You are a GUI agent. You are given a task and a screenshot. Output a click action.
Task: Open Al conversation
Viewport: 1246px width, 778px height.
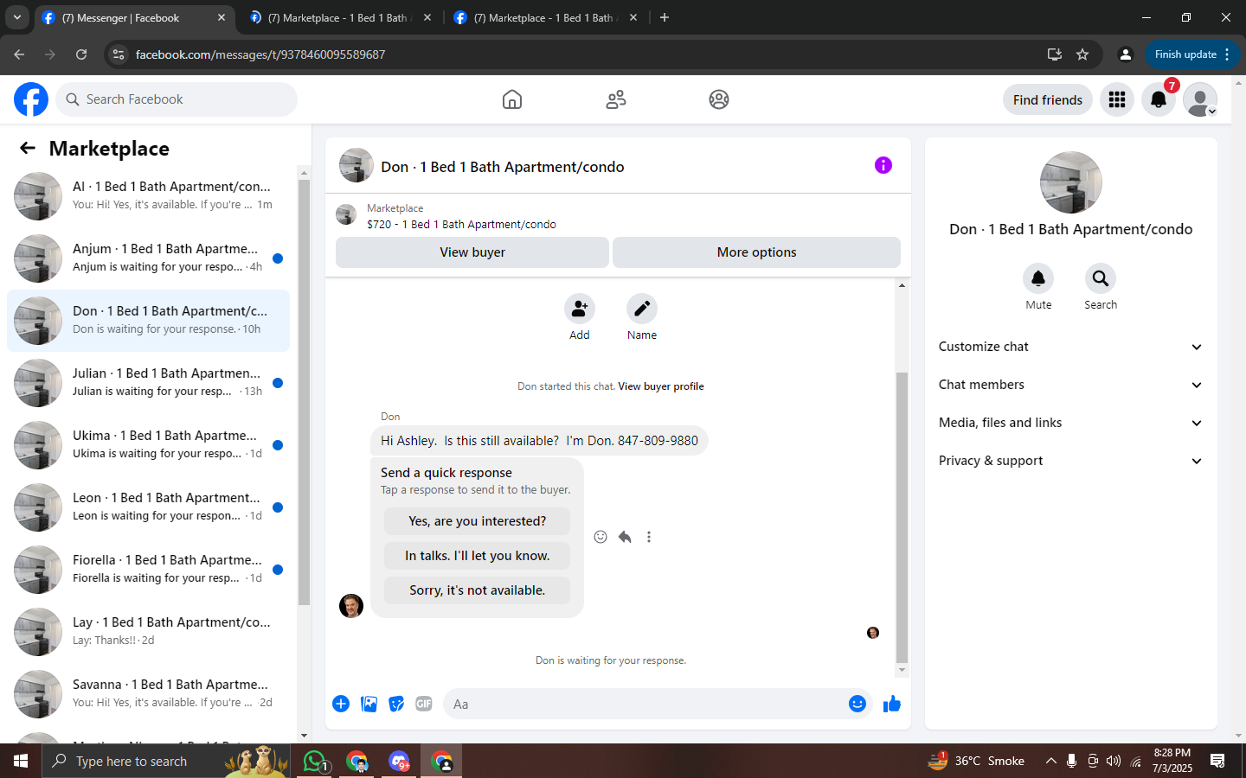pyautogui.click(x=148, y=196)
